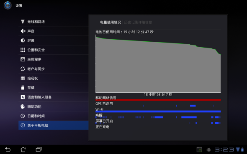Screen dimensions: 247x154
Task: Go to the home screen
Action: pos(23,149)
